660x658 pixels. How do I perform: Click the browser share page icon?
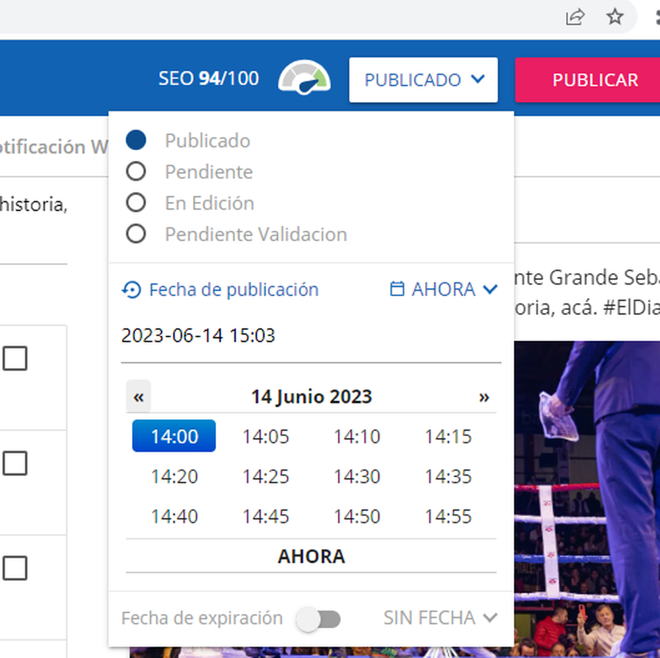(575, 17)
